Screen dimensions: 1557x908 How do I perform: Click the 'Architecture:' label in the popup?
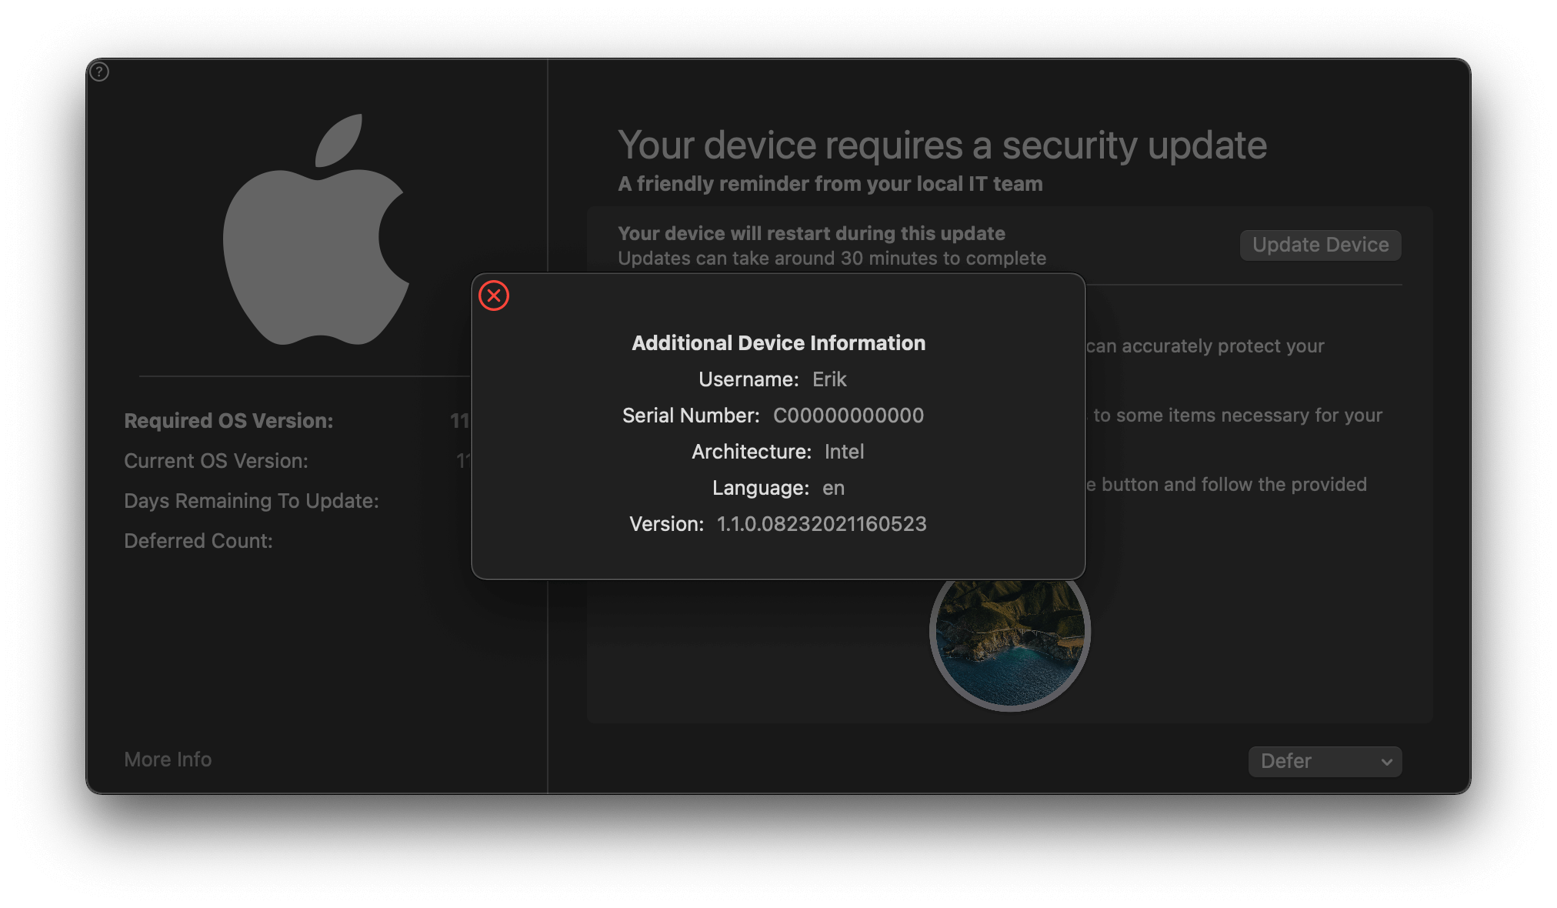coord(752,452)
